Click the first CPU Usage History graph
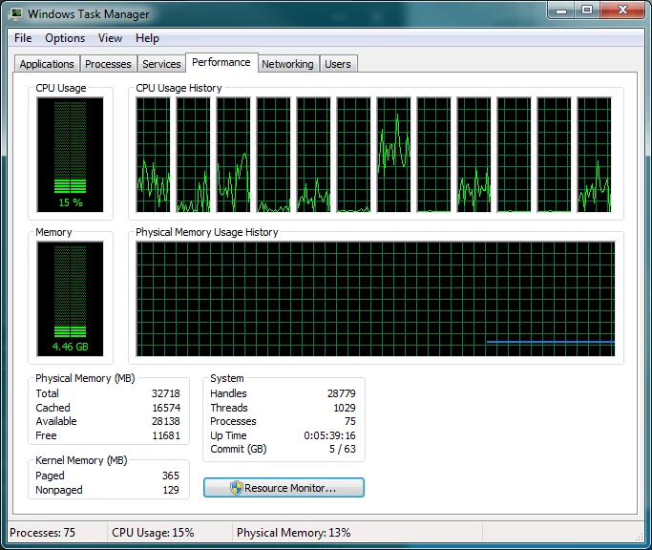The image size is (652, 550). point(153,155)
